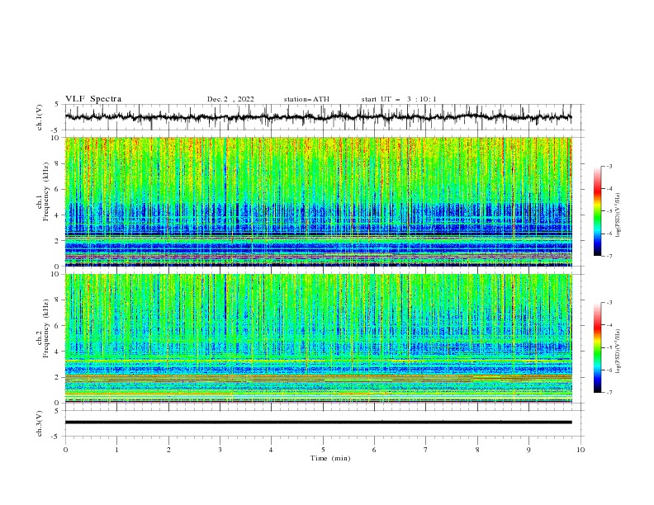
Task: Click the "8" kHz tick on the ch.1 axis
Action: pos(58,163)
